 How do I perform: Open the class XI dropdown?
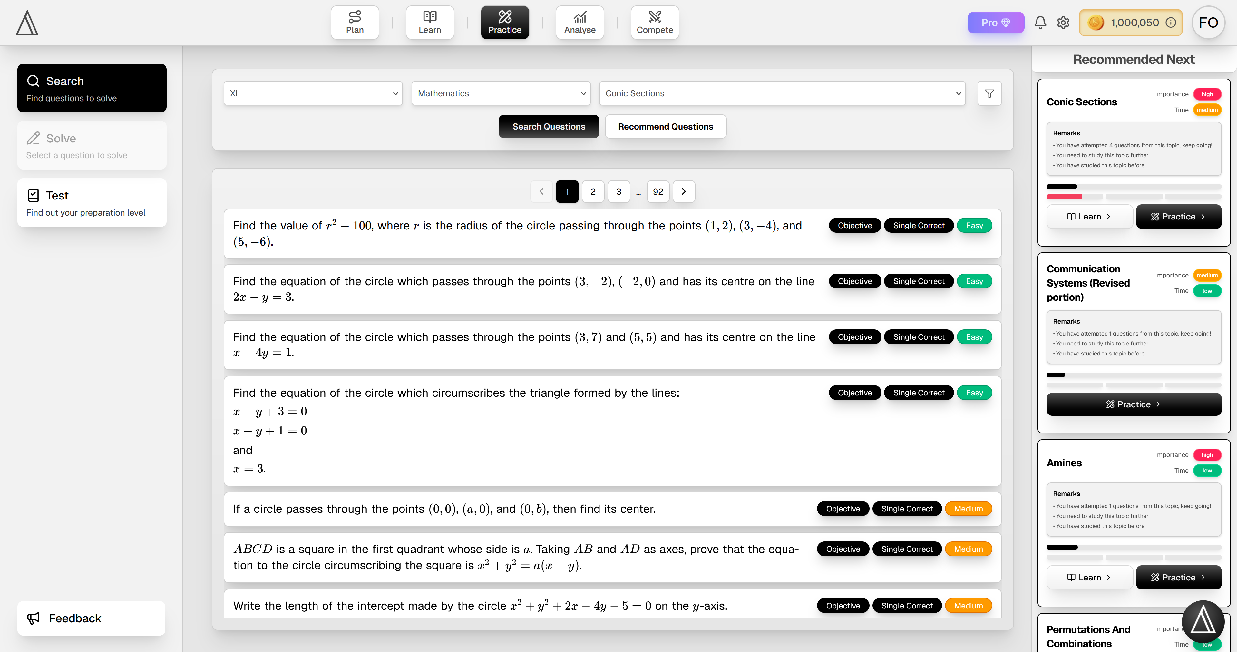313,93
